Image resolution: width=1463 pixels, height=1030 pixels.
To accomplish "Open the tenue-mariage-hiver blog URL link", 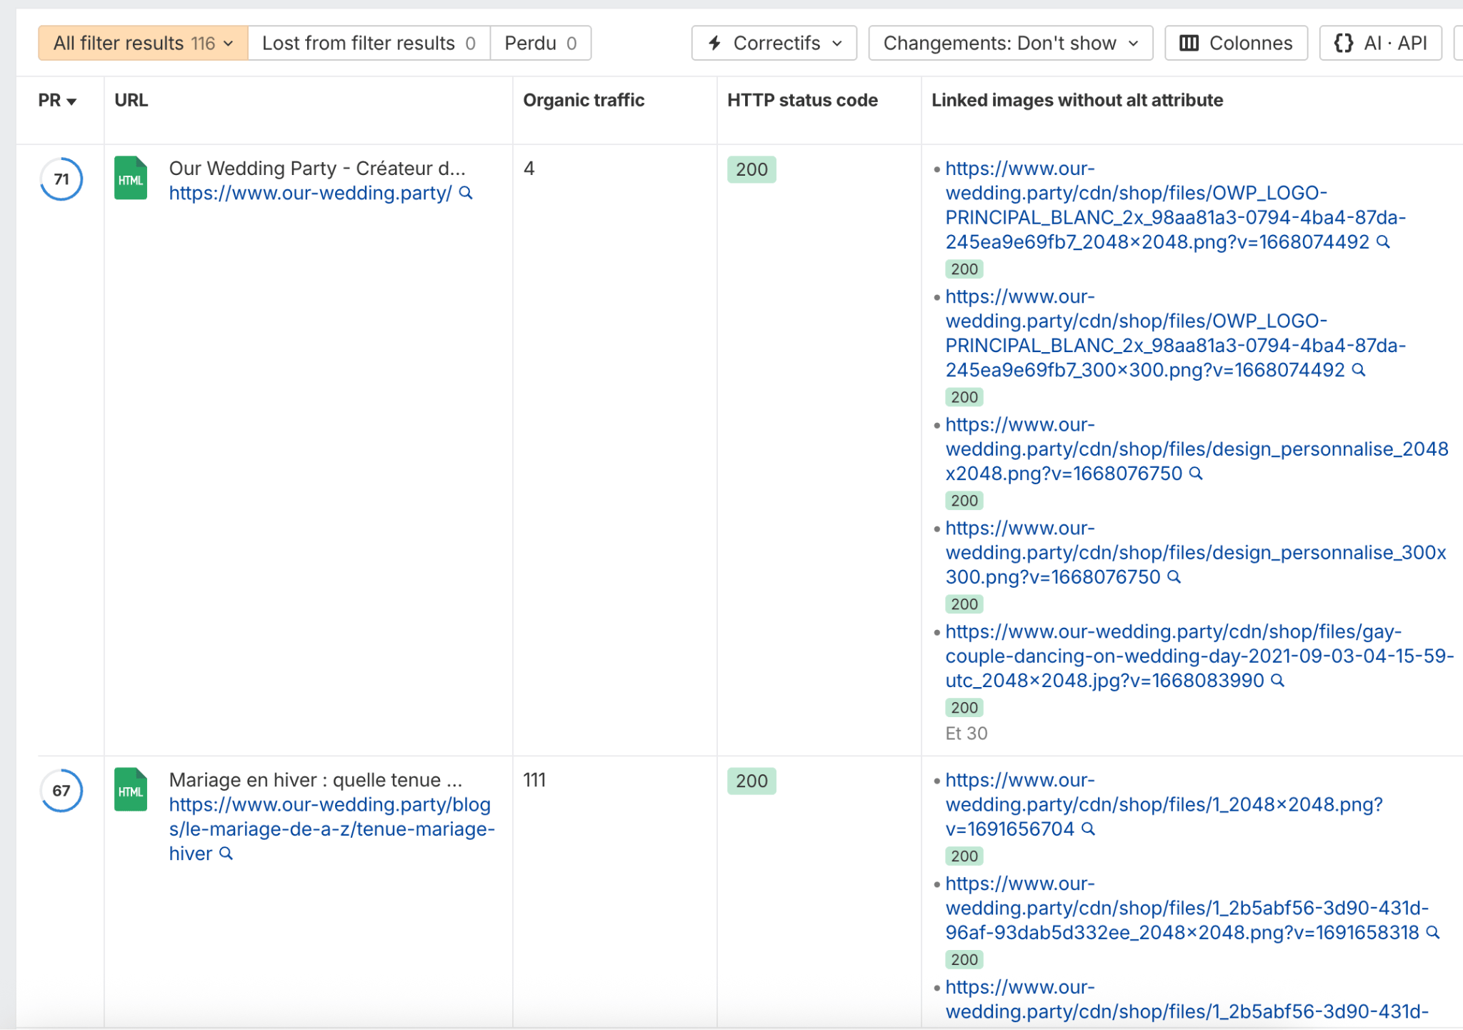I will [x=331, y=829].
